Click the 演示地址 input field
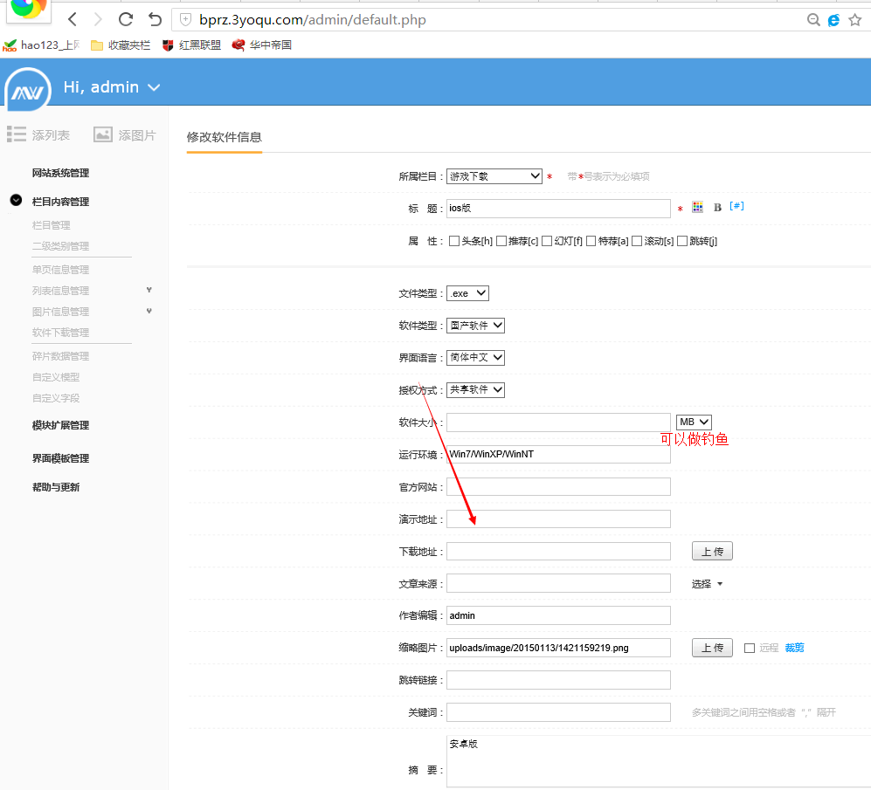Screen dimensions: 871x790 tap(558, 519)
